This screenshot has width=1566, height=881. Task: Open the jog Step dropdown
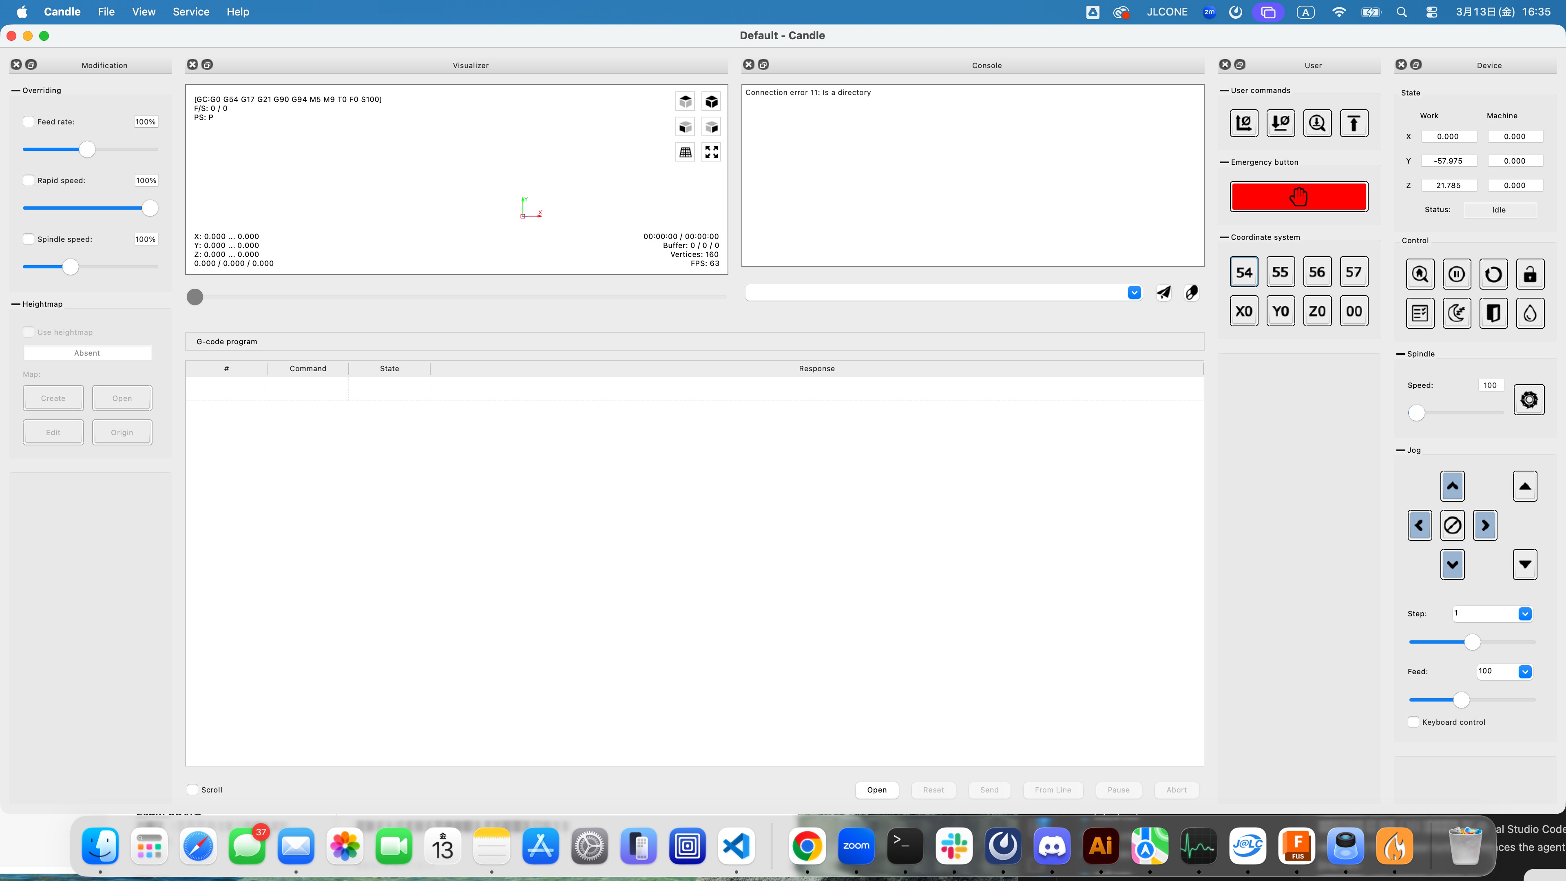[1525, 613]
